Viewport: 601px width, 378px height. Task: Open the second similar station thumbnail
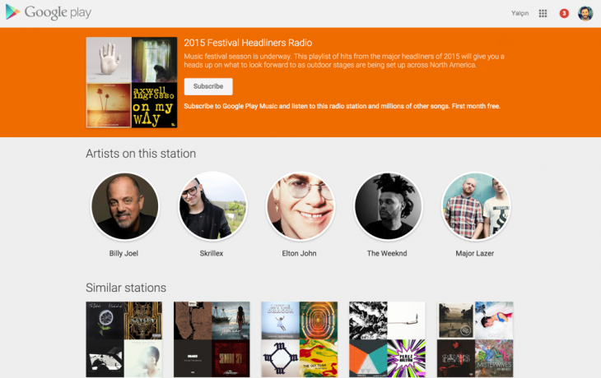212,339
